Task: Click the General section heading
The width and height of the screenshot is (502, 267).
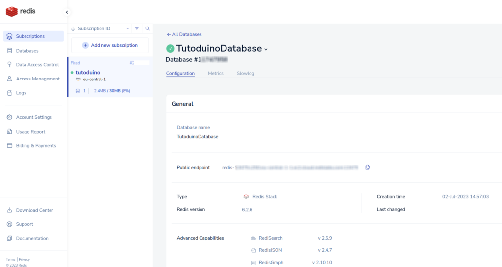Action: coord(182,104)
